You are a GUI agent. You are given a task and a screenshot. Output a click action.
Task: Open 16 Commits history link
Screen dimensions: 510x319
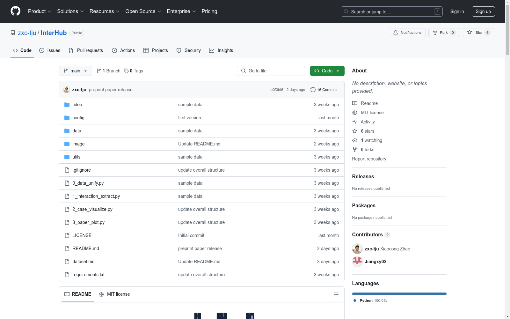[324, 90]
